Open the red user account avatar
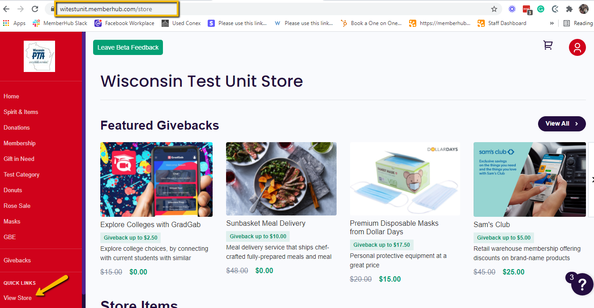The height and width of the screenshot is (308, 594). tap(577, 47)
